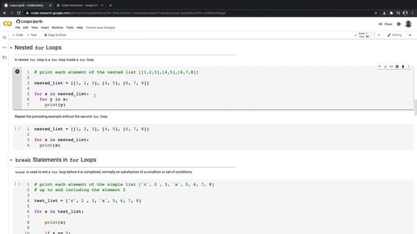Go back in the browser

5,13
